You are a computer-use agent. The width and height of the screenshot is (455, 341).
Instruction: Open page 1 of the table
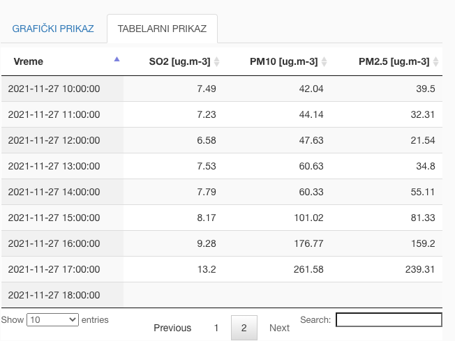[x=216, y=328]
